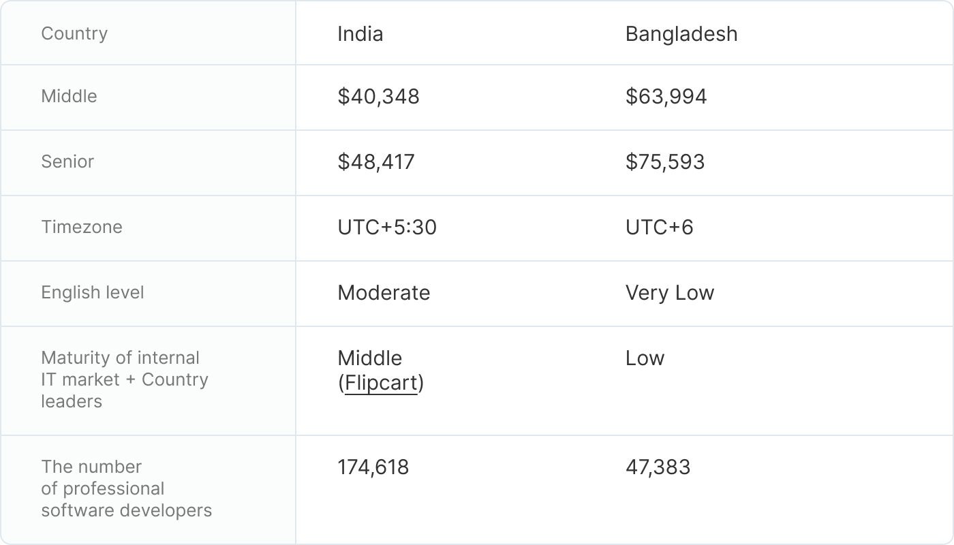Click Bangladesh's developer count 47,383
Screen dimensions: 954x545
pyautogui.click(x=658, y=467)
